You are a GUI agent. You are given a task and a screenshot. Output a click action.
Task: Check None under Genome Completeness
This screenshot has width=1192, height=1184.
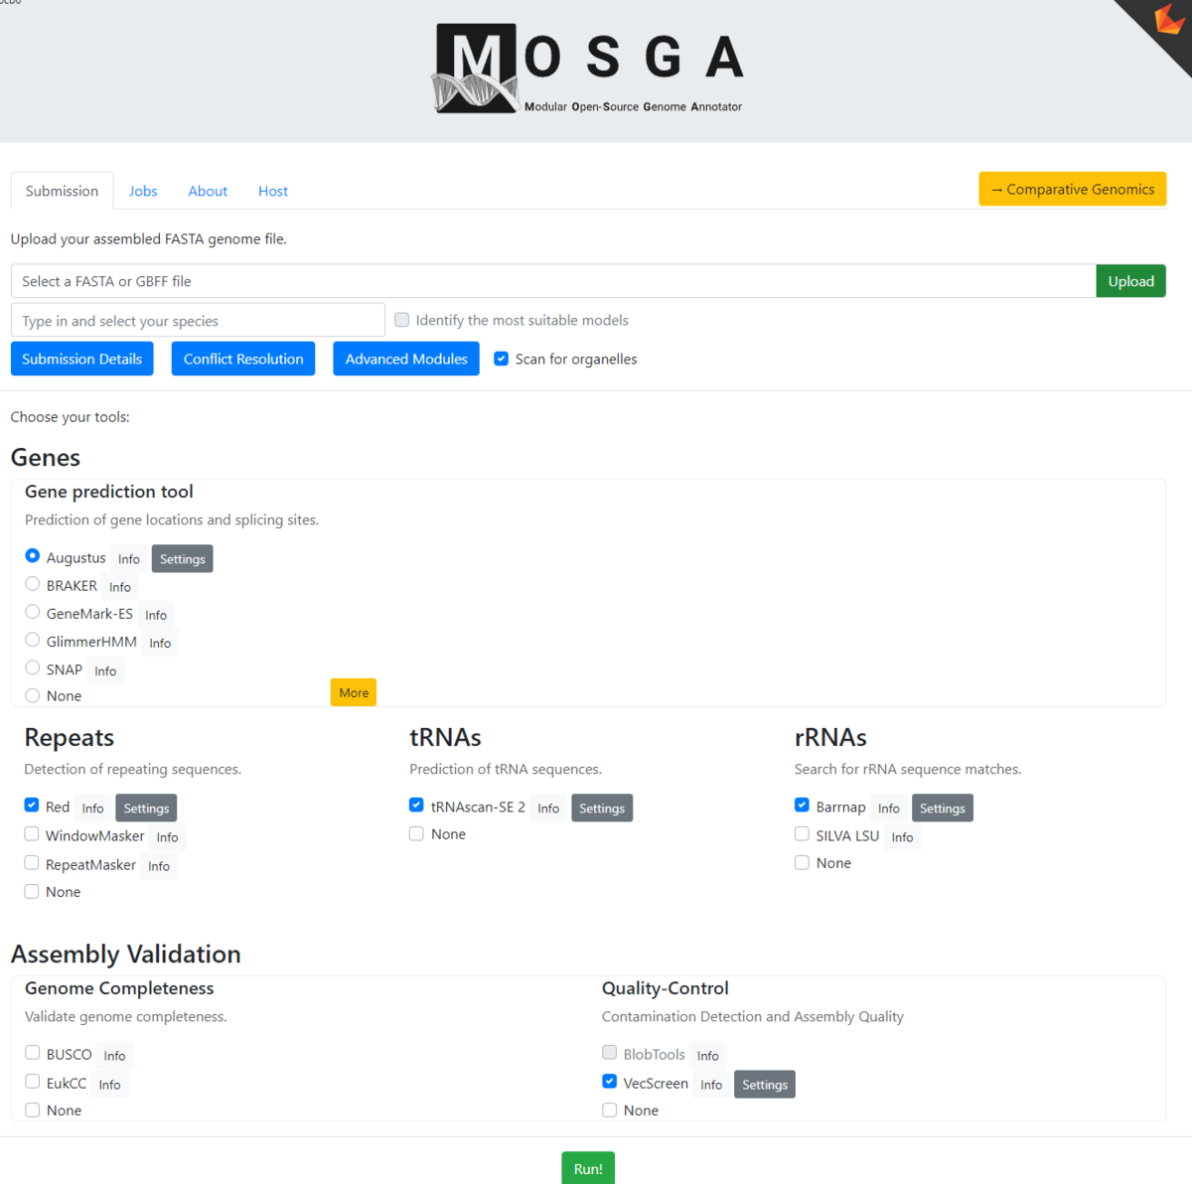tap(33, 1110)
